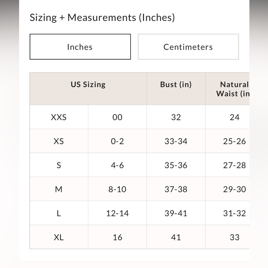Click the Sizing + Measurements heading

(102, 17)
